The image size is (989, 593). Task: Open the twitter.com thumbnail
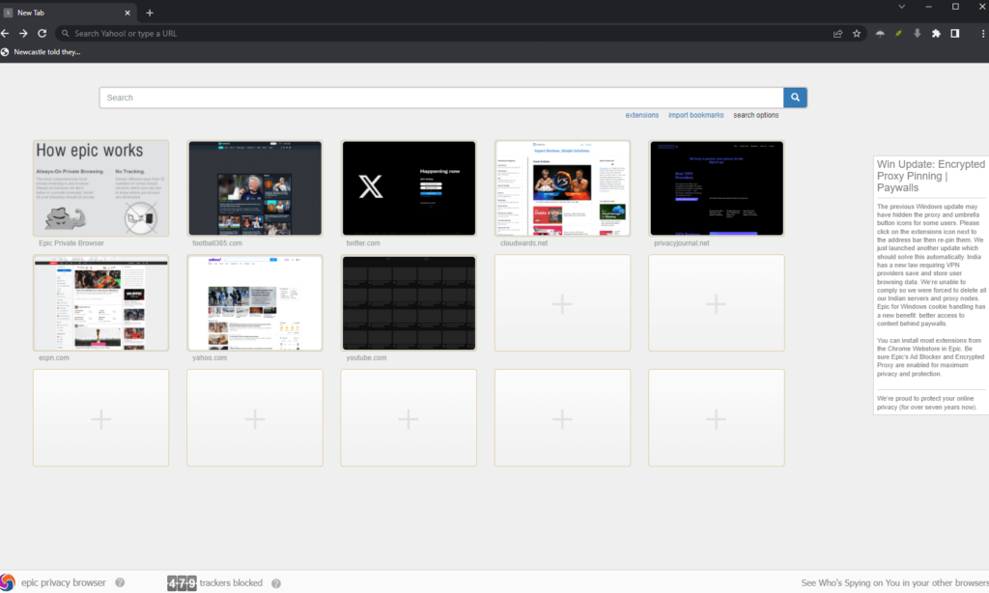[409, 188]
